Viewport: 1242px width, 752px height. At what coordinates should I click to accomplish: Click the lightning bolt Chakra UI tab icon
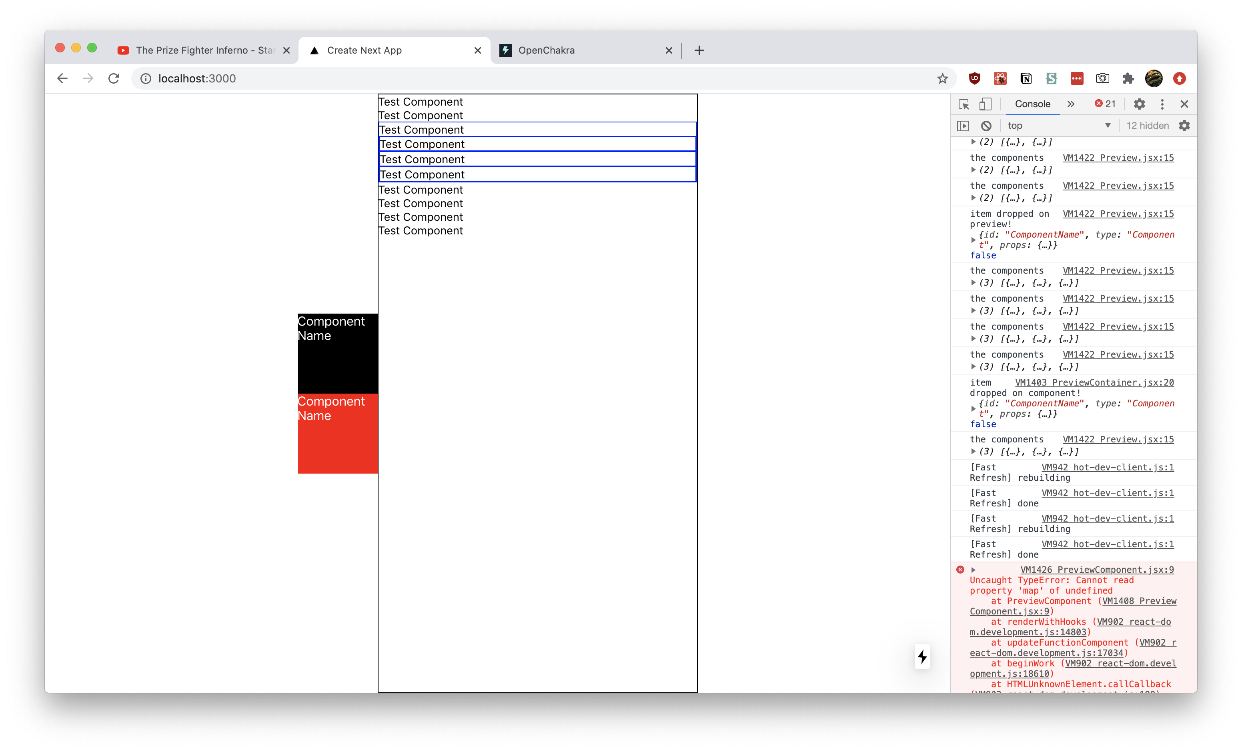coord(506,50)
